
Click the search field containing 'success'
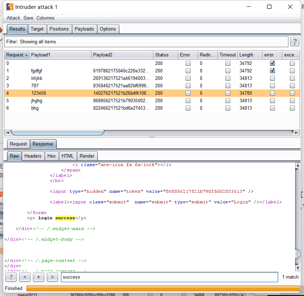tap(169, 277)
